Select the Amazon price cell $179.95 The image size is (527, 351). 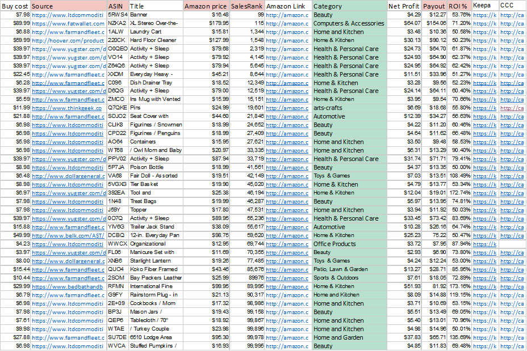(206, 23)
